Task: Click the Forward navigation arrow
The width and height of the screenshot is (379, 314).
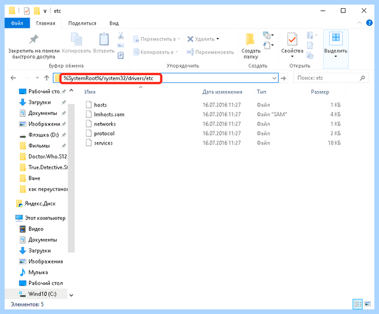Action: point(27,78)
